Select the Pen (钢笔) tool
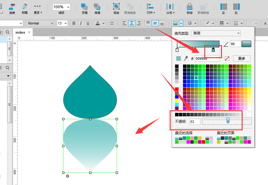The width and height of the screenshot is (268, 185). tap(25, 9)
